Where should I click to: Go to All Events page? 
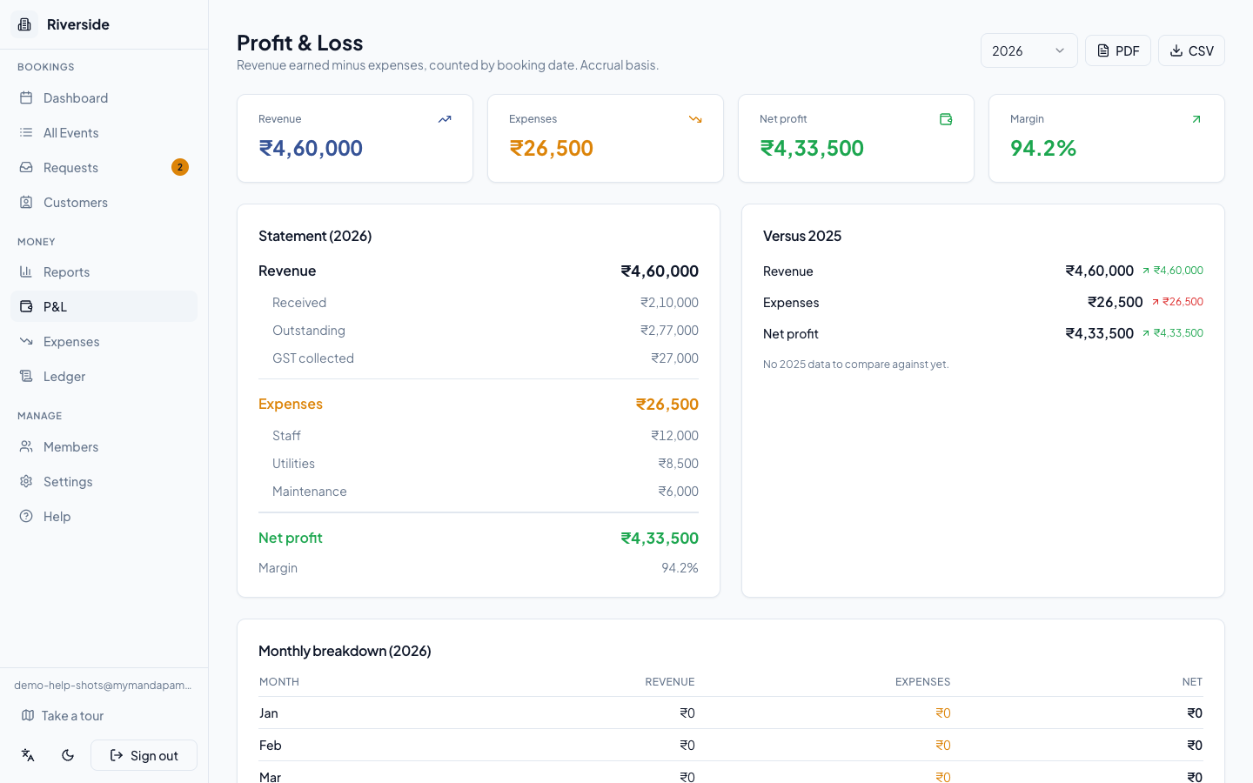pyautogui.click(x=104, y=132)
